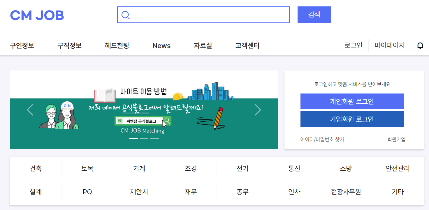Select the 안전관리 job category
Screen dimensions: 429x210
point(398,168)
